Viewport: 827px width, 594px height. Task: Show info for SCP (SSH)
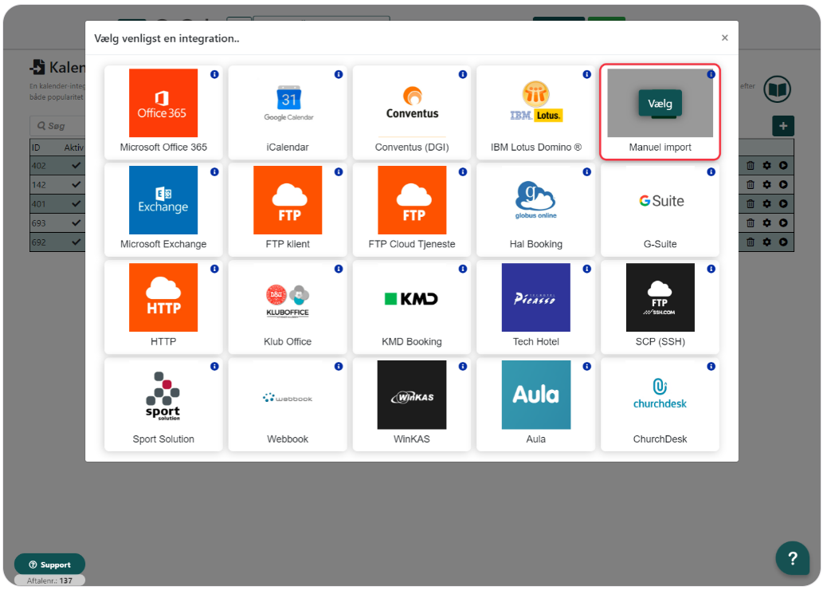coord(711,269)
